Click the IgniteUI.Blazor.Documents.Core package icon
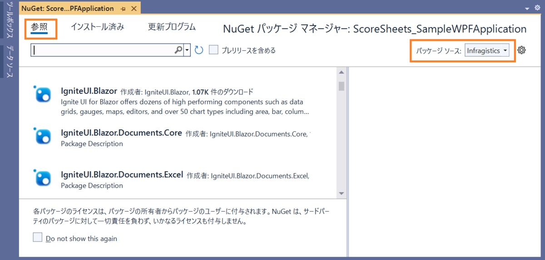Screen dimensions: 545x260 (44, 136)
